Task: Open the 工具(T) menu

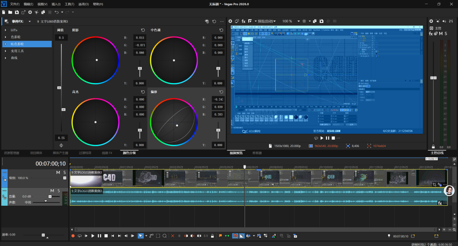Action: click(70, 4)
